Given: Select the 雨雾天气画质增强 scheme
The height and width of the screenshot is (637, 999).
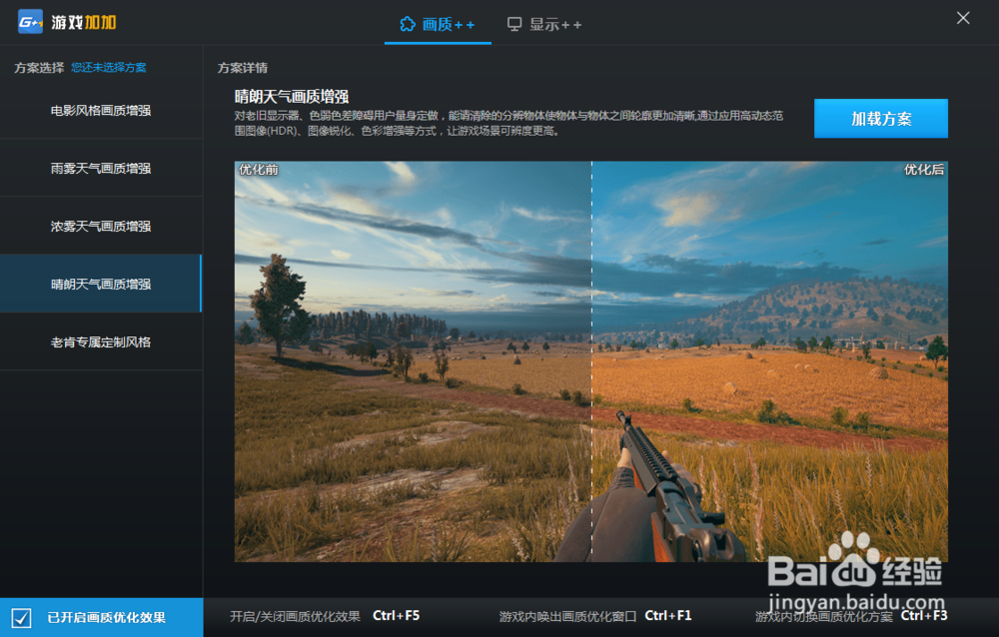Looking at the screenshot, I should point(100,168).
